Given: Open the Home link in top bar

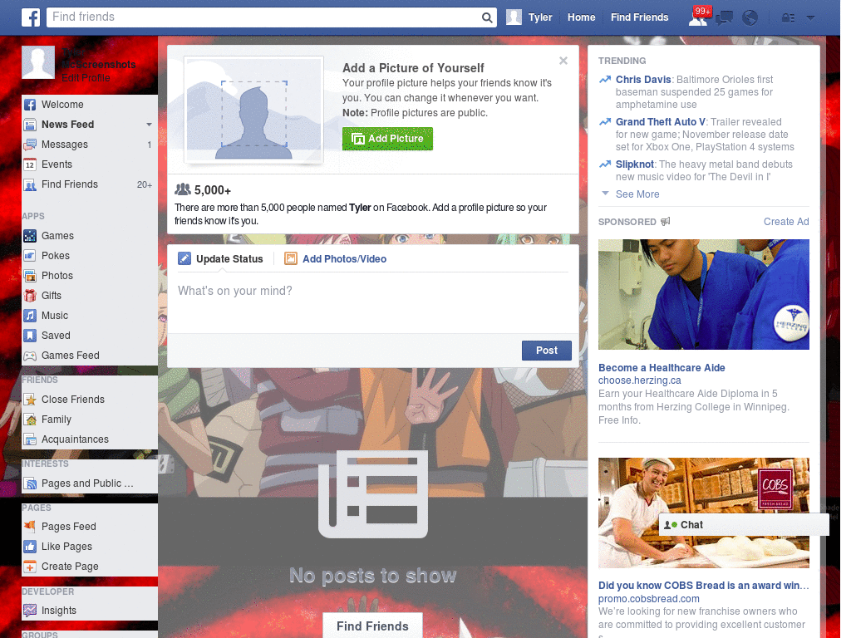Looking at the screenshot, I should (x=581, y=17).
